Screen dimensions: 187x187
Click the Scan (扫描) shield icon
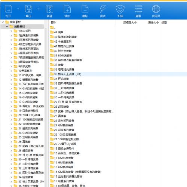[x=120, y=9]
